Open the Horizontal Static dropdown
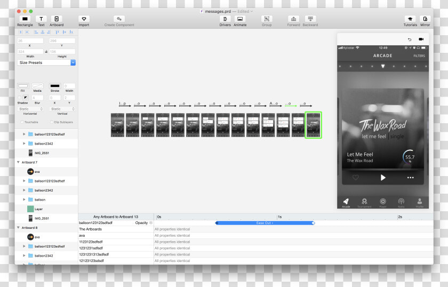This screenshot has height=287, width=448. (30, 109)
